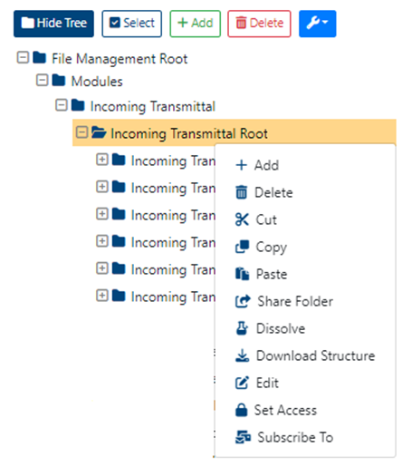
Task: Click the Modules folder icon
Action: click(x=59, y=81)
